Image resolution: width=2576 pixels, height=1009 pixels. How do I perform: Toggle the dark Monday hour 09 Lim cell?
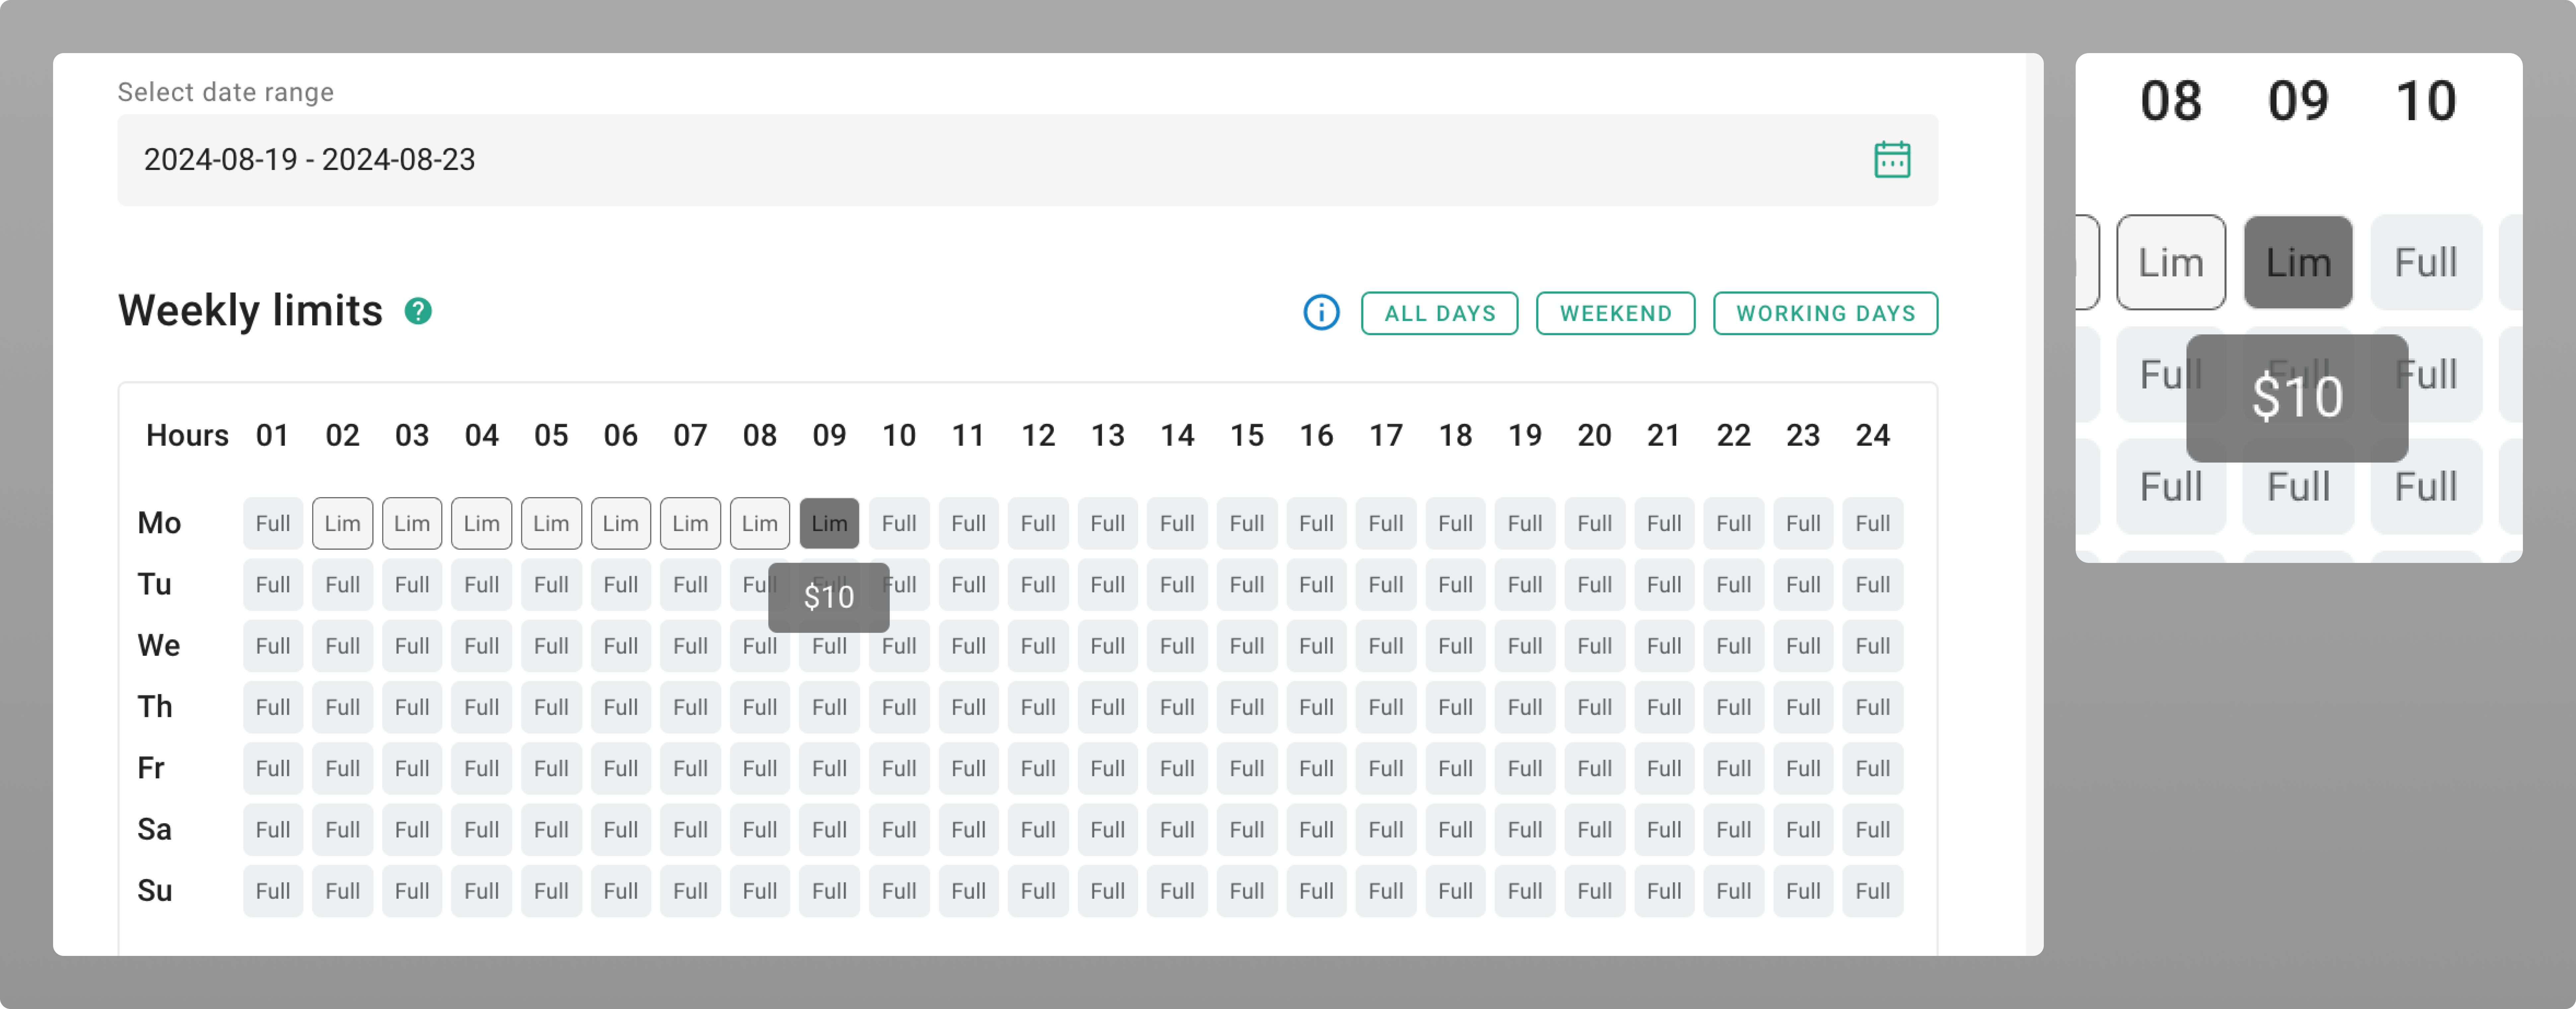[829, 523]
